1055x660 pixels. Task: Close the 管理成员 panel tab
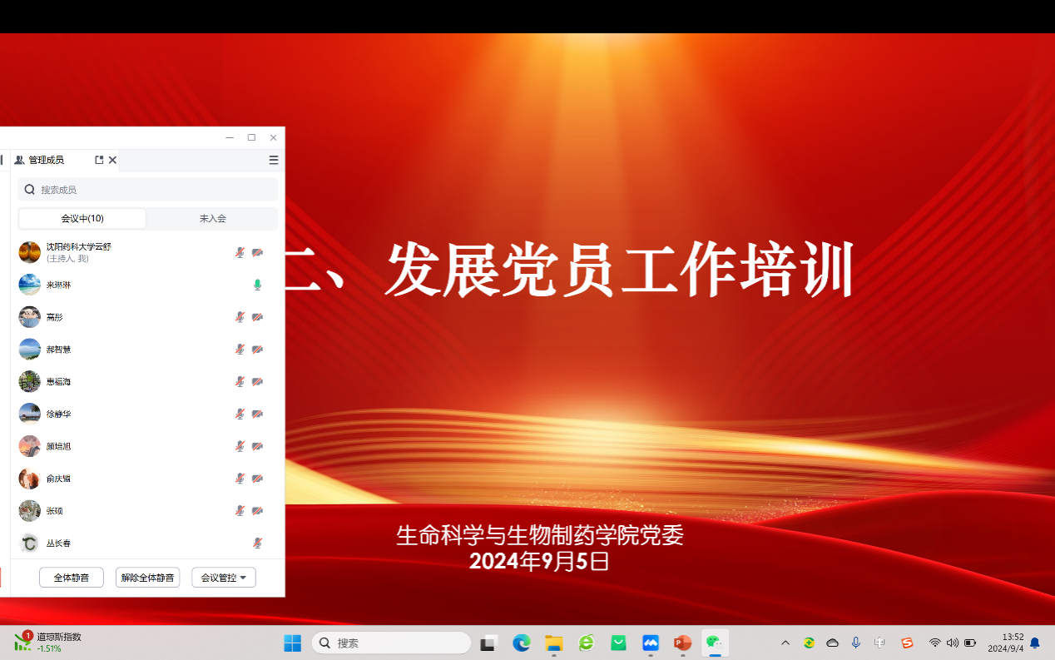(112, 160)
